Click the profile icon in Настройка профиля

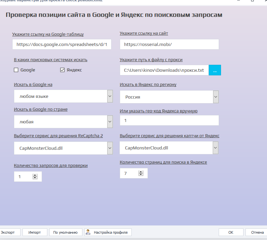(88, 232)
